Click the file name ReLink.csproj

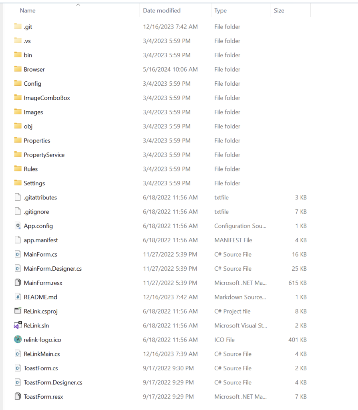(x=40, y=311)
